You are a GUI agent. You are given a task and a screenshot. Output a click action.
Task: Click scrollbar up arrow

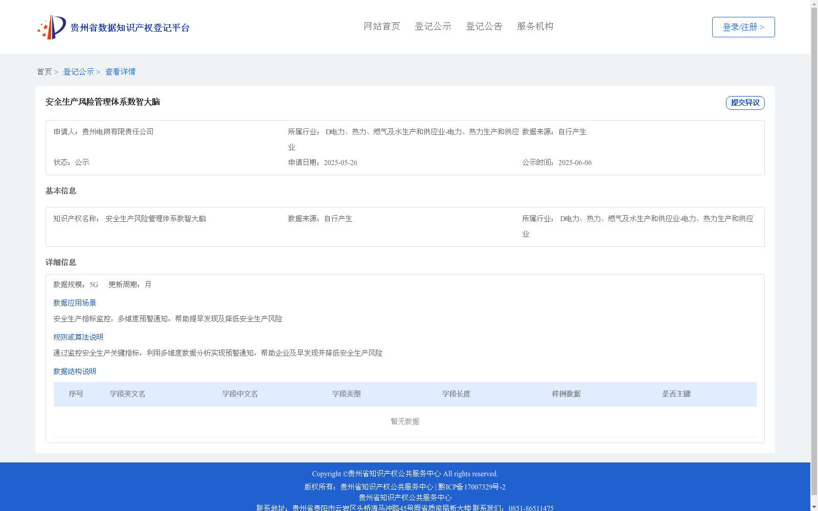814,3
